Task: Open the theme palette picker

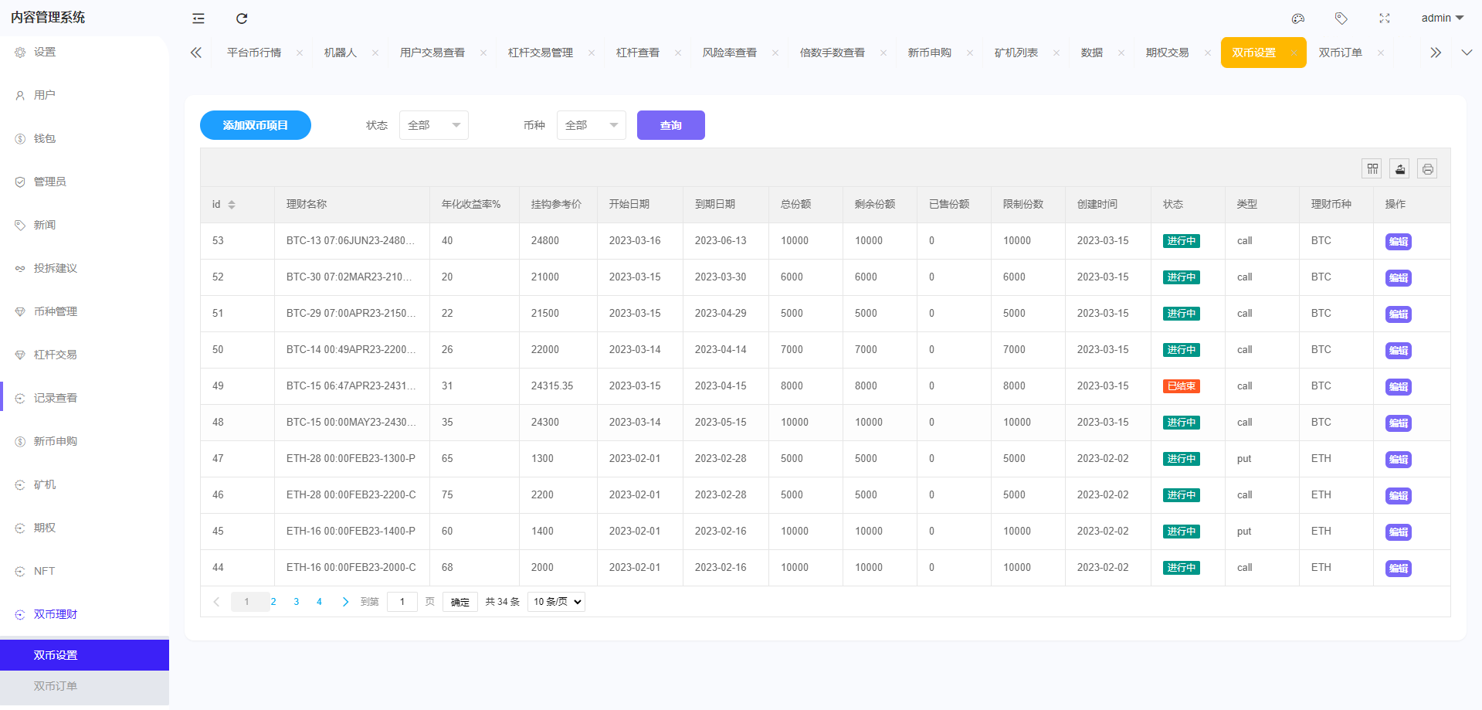Action: tap(1298, 18)
